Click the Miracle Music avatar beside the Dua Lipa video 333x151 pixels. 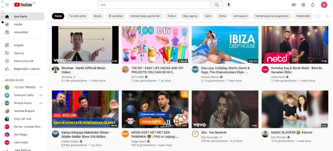pos(195,69)
